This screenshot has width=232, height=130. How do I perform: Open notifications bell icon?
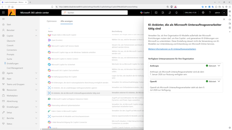click(x=177, y=13)
